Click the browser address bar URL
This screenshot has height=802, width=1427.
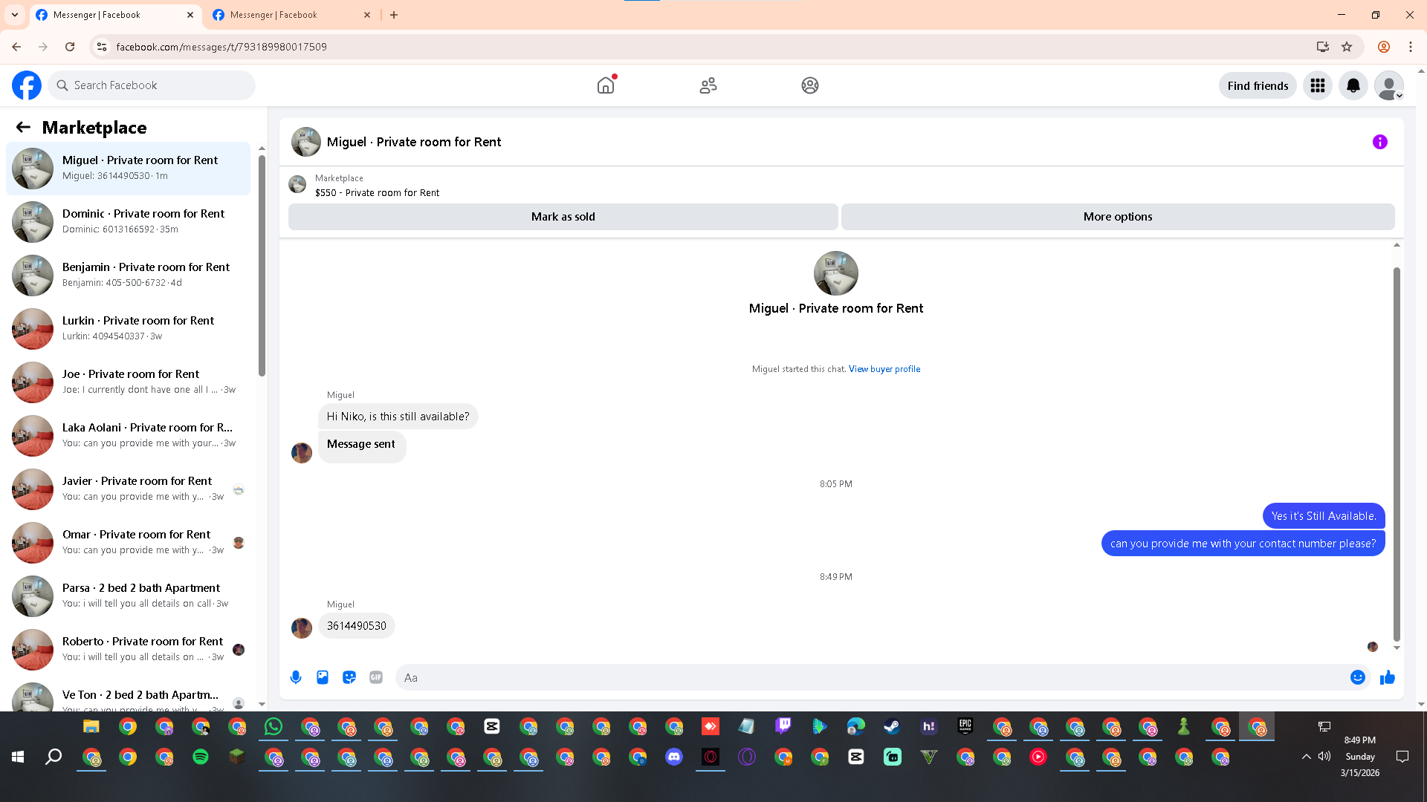(221, 47)
